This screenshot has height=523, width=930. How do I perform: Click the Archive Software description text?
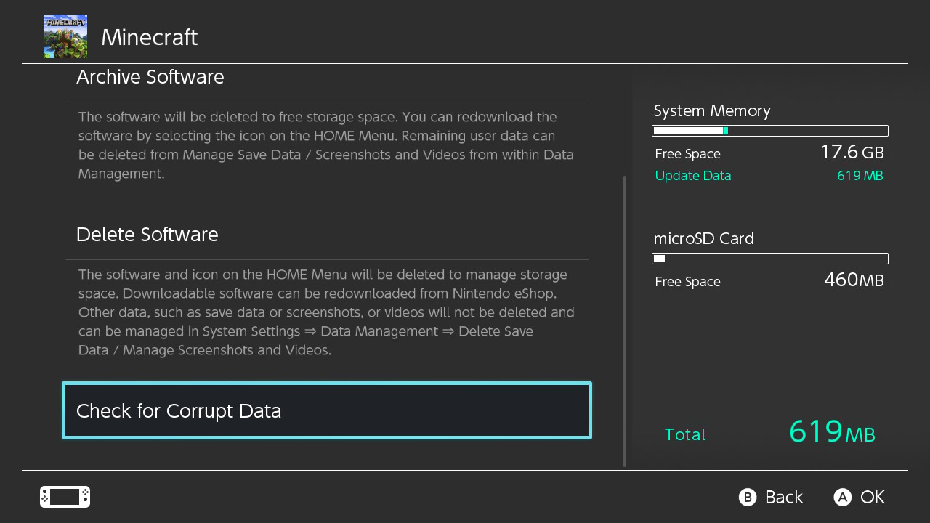tap(325, 145)
